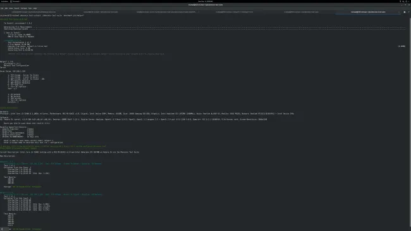This screenshot has width=411, height=231.
Task: Open the tab list dropdown arrow
Action: click(x=408, y=12)
